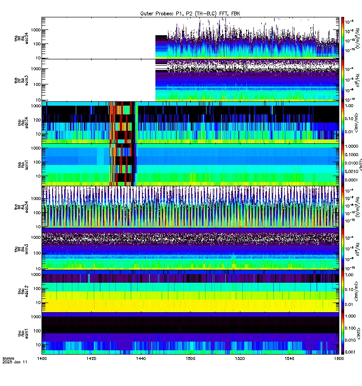Click the "100" y-axis tick of thb fff scm3
The width and height of the screenshot is (362, 386).
point(37,84)
